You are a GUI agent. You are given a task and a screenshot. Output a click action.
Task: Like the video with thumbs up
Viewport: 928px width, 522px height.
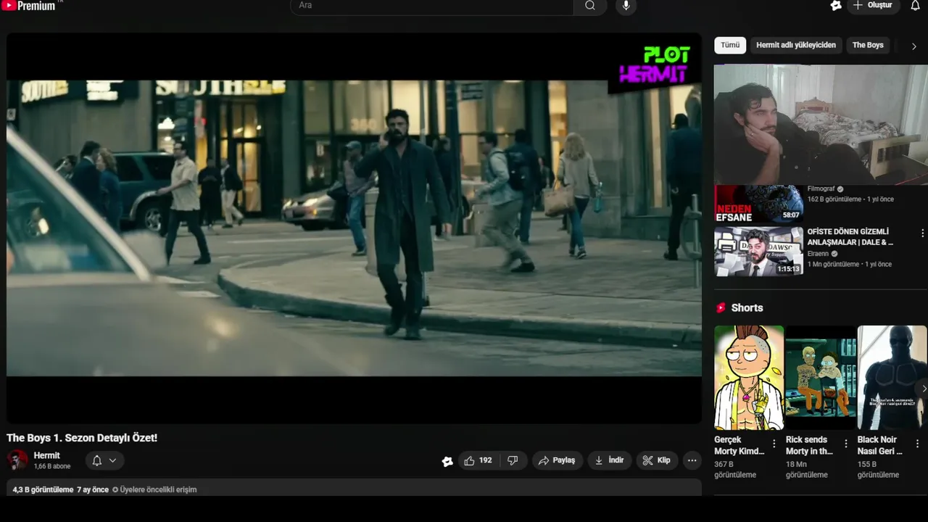pos(478,460)
